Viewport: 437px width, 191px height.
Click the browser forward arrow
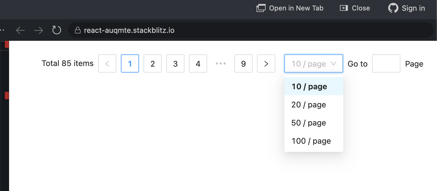(39, 30)
